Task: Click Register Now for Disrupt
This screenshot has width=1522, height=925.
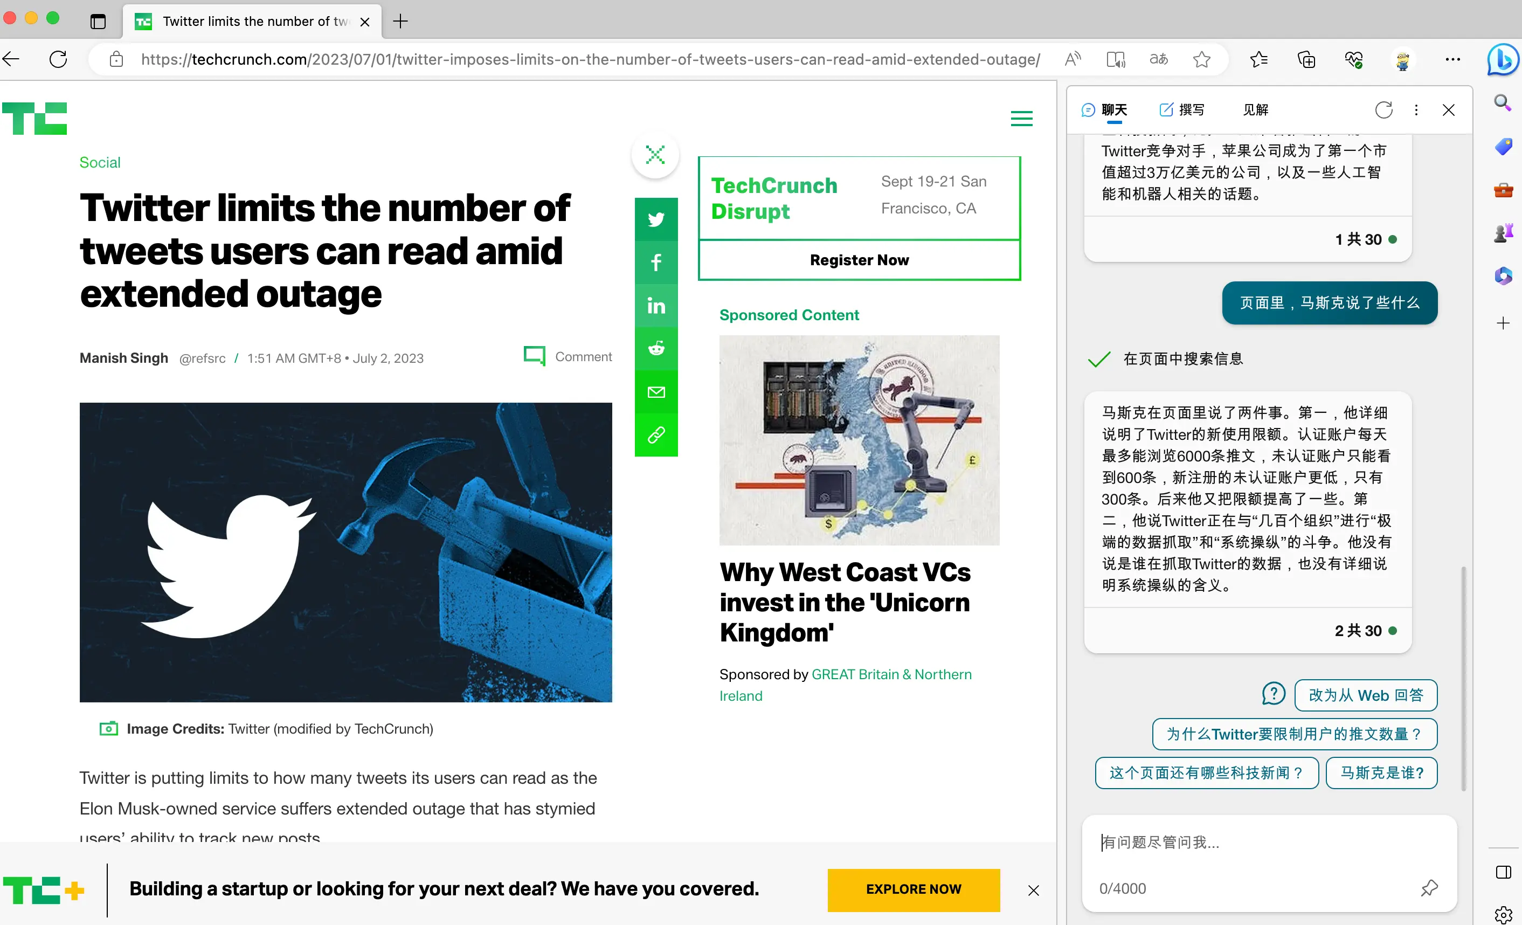Action: pyautogui.click(x=859, y=260)
